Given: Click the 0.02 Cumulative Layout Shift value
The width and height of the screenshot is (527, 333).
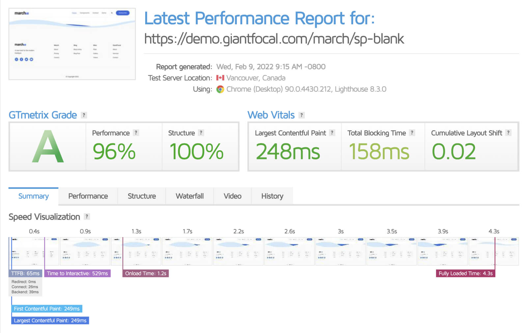Looking at the screenshot, I should click(x=454, y=152).
